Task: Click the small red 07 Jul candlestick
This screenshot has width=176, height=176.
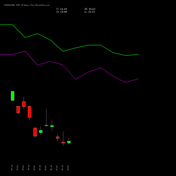Action: tap(58, 138)
